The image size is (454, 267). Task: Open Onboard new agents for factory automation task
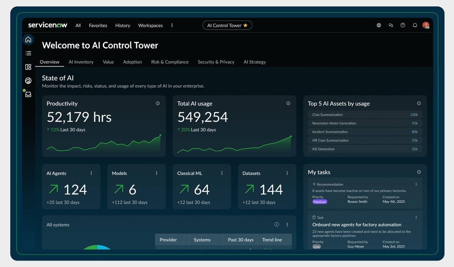tap(356, 225)
